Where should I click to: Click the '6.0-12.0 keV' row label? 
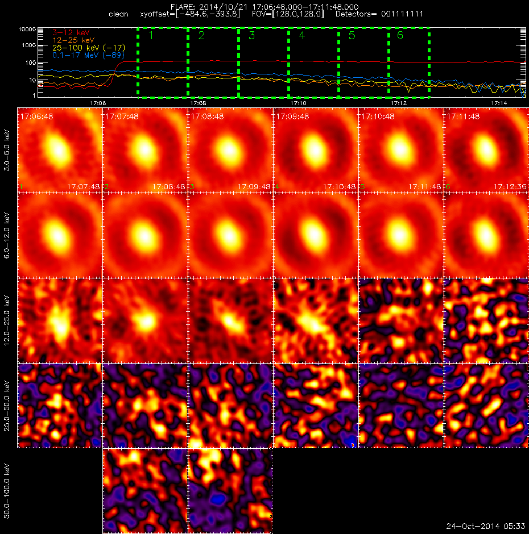coord(7,235)
